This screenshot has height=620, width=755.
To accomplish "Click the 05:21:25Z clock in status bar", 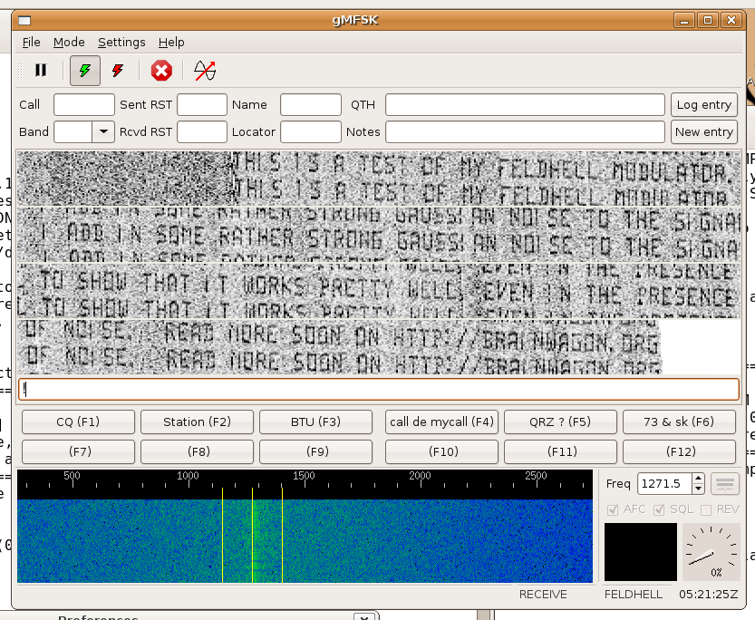I will click(708, 595).
